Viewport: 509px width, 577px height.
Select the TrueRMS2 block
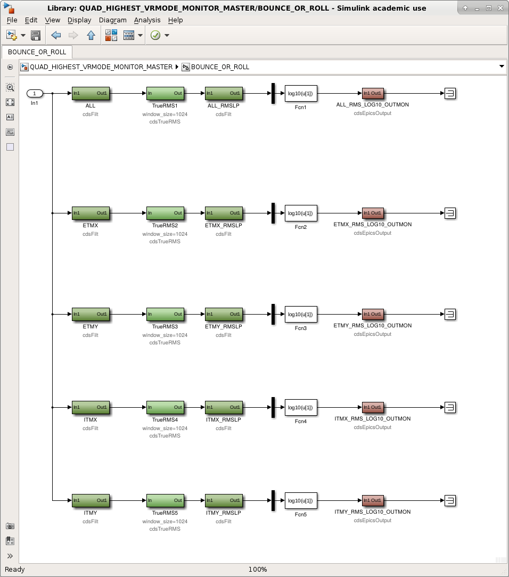coord(165,213)
